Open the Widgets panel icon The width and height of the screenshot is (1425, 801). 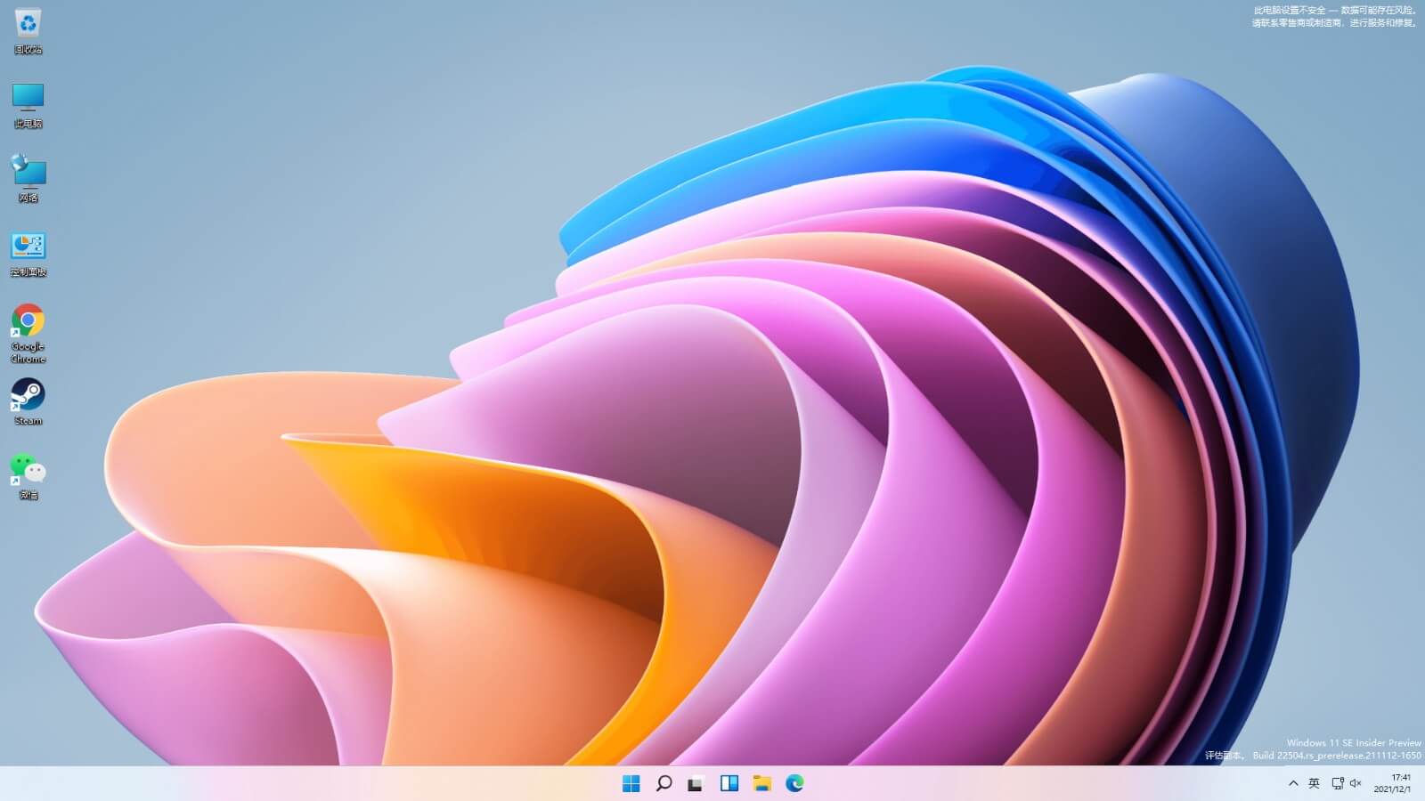[x=729, y=784]
